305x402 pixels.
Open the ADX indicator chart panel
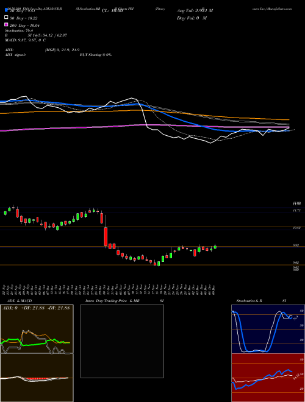pos(37,329)
